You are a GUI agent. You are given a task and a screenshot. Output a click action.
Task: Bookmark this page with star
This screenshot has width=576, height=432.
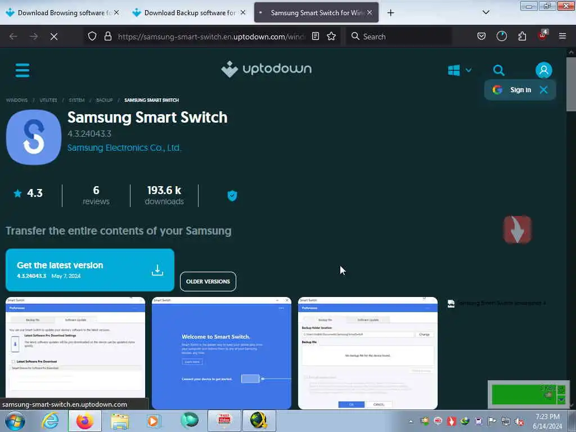(331, 36)
